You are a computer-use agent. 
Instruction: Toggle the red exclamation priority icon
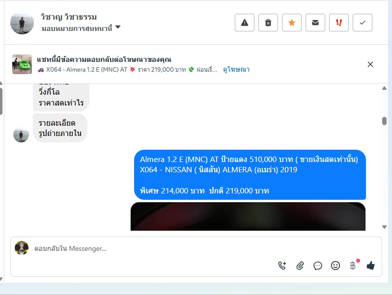point(339,23)
